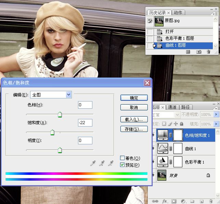The height and width of the screenshot is (204, 220).
Task: Switch to the 通道 Channels tab
Action: 172,107
